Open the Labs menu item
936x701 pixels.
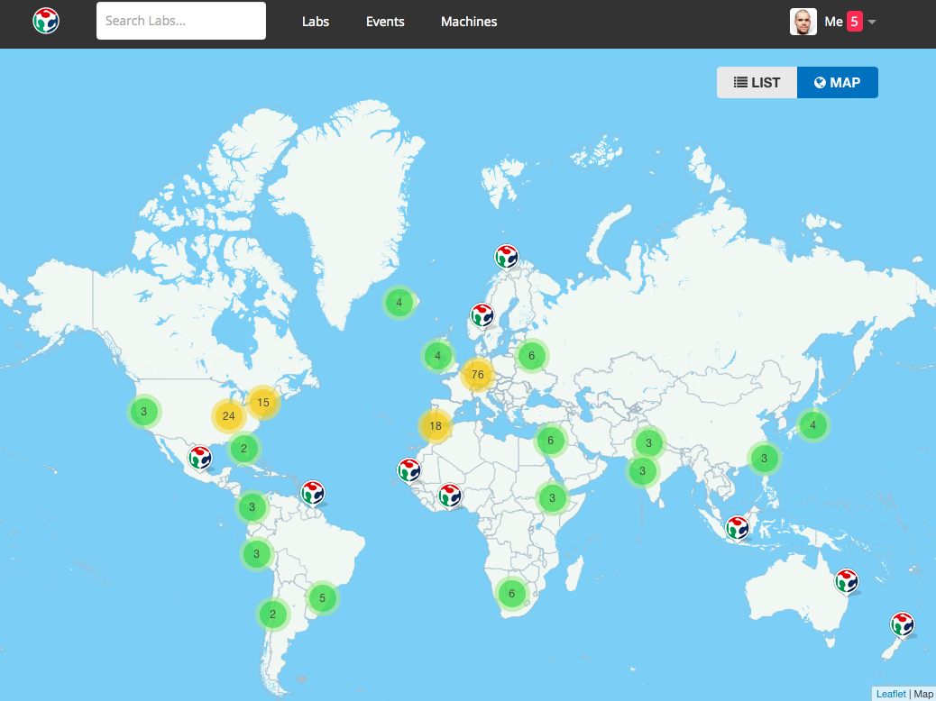316,22
